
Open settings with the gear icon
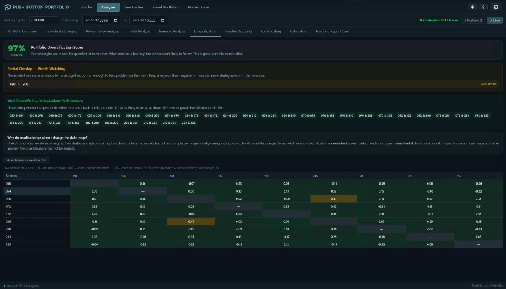click(495, 7)
